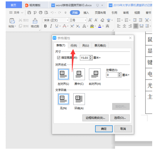Screen dimensions: 155x149
Task: Click the Clear Formatting eraser icon
Action: coord(102,20)
